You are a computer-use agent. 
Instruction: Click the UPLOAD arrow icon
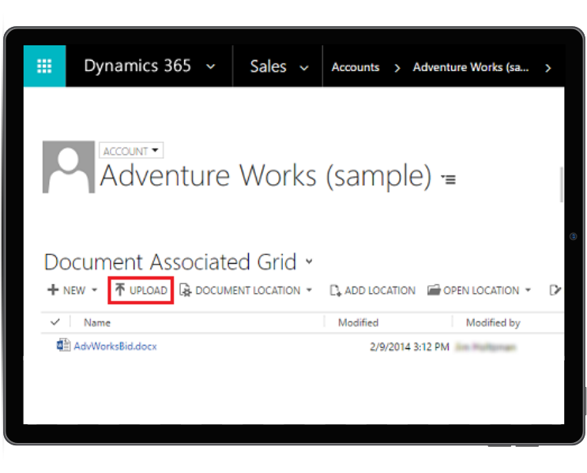[120, 290]
